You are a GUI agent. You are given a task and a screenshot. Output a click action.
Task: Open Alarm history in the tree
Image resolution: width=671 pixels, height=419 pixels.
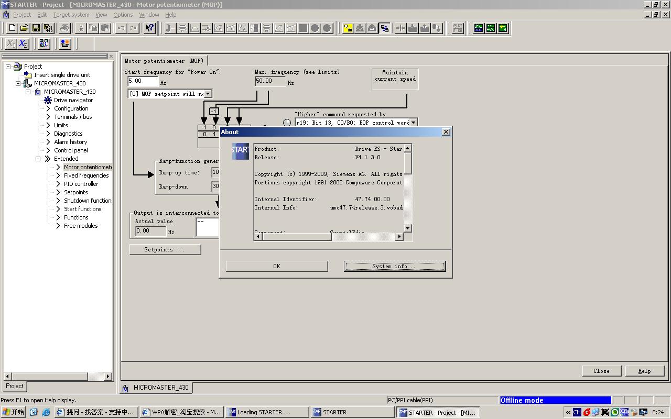pos(70,142)
